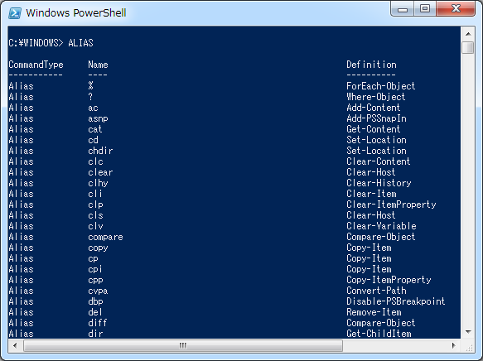Click the horizontal scrollbar thumb
Viewport: 483px width, 361px height.
tap(183, 345)
